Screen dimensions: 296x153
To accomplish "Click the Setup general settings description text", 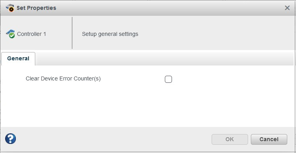I will [110, 34].
